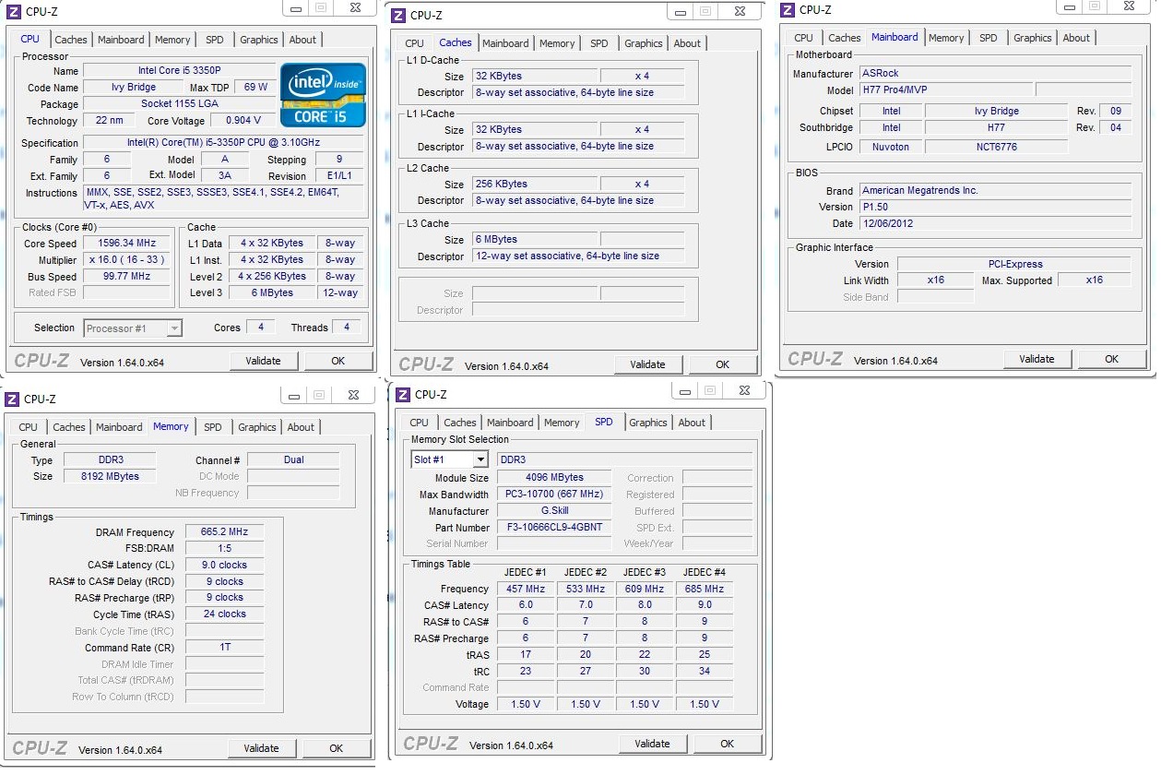
Task: Select Memory tab in the Motherboard info window
Action: click(946, 38)
